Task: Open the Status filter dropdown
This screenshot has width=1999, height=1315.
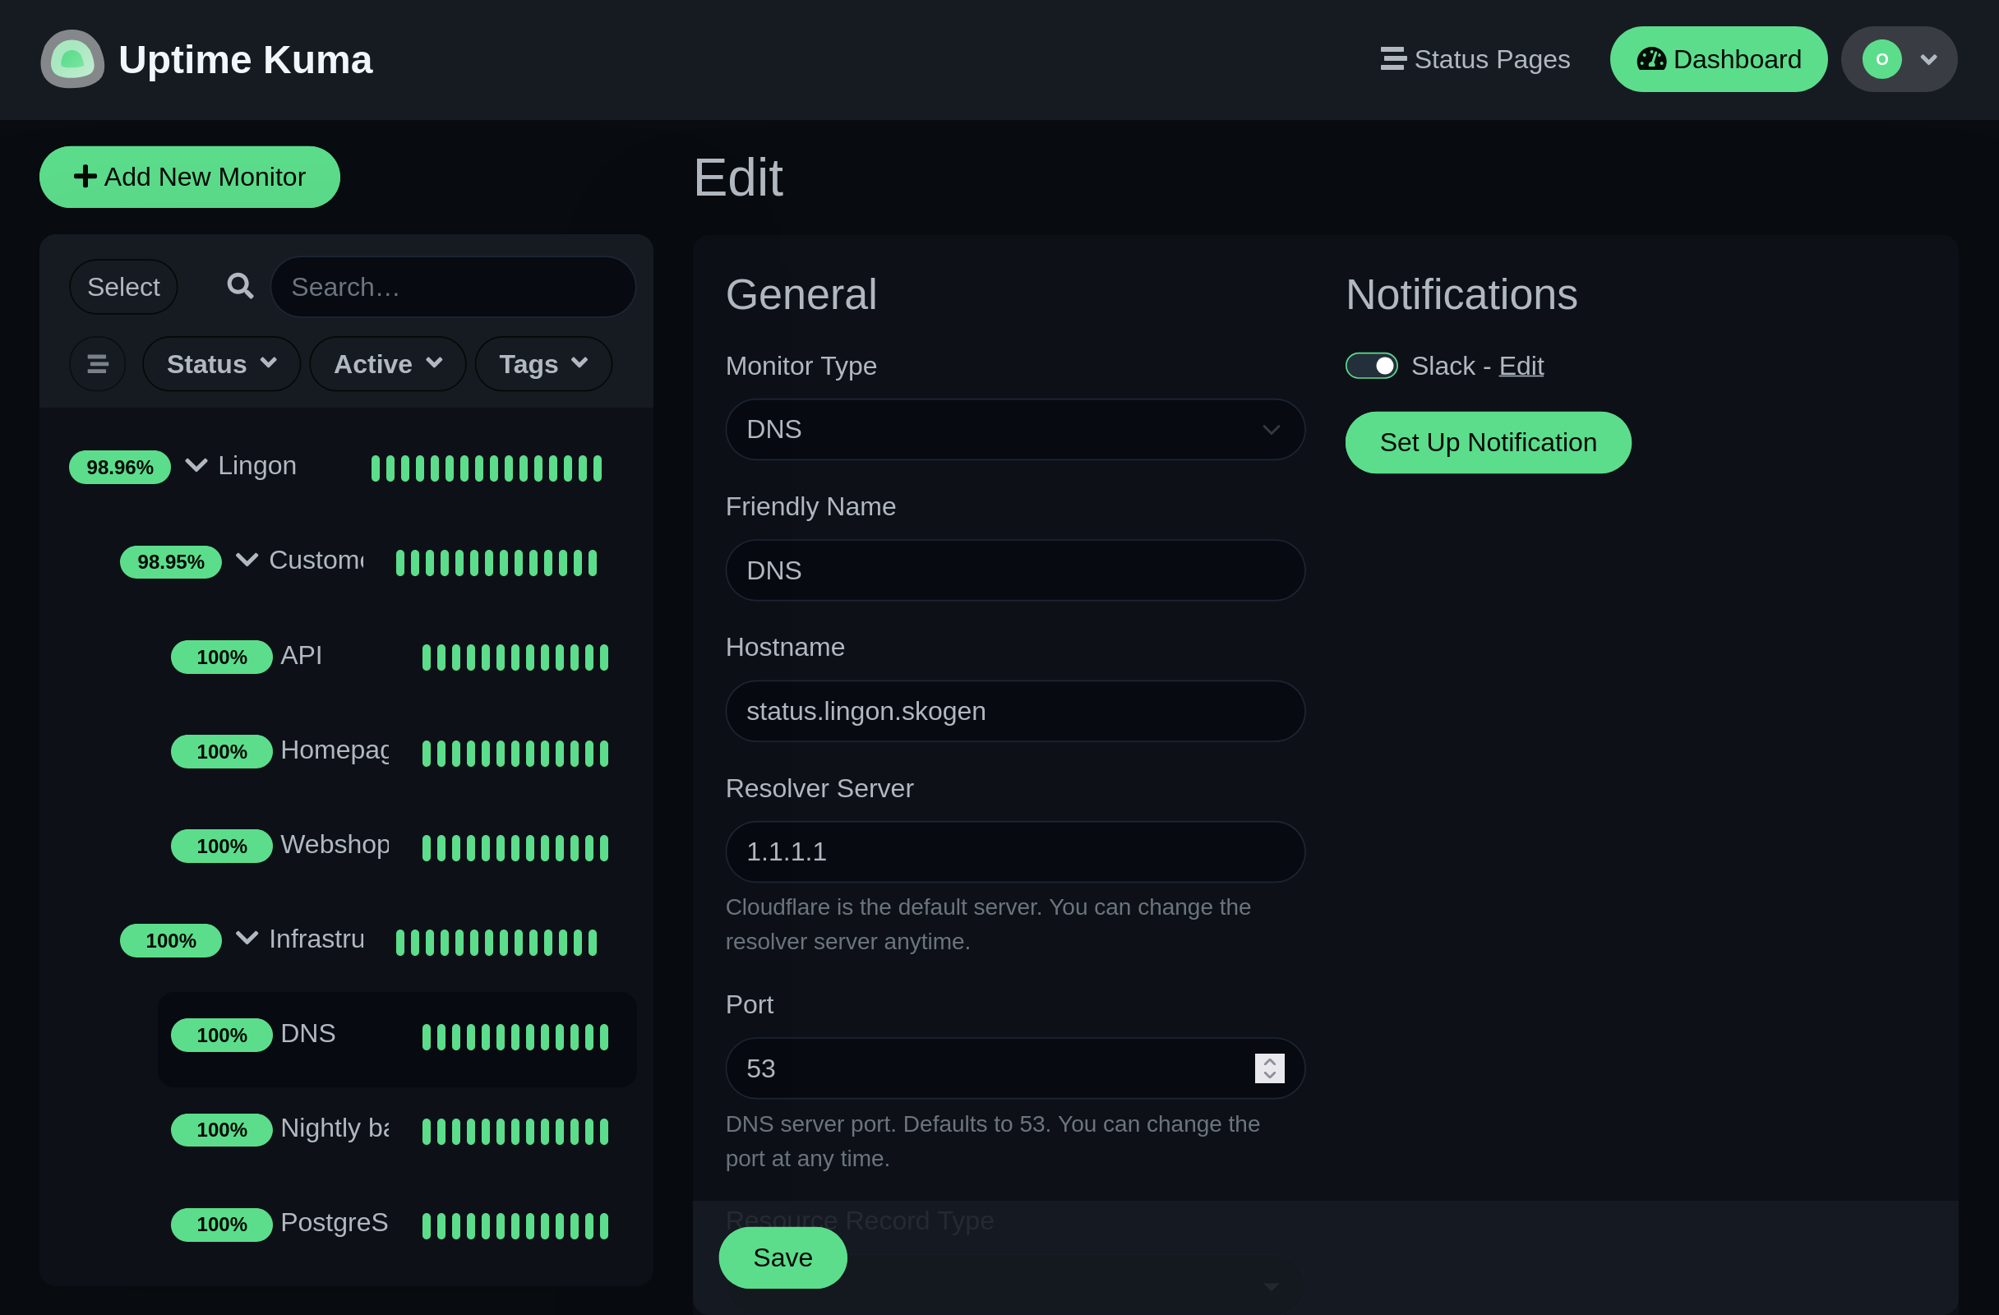Action: (222, 364)
